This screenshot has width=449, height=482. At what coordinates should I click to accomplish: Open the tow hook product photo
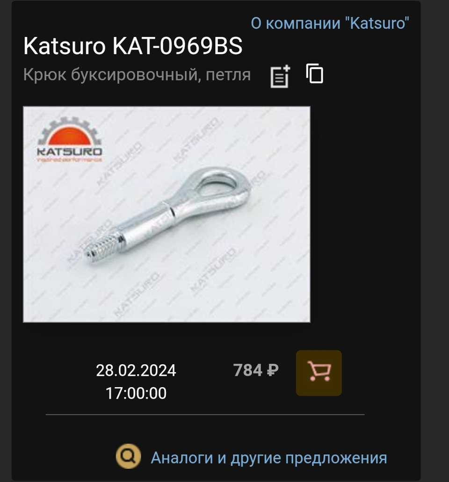(x=167, y=214)
